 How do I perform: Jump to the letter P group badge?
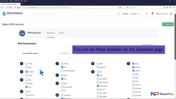[93, 72]
